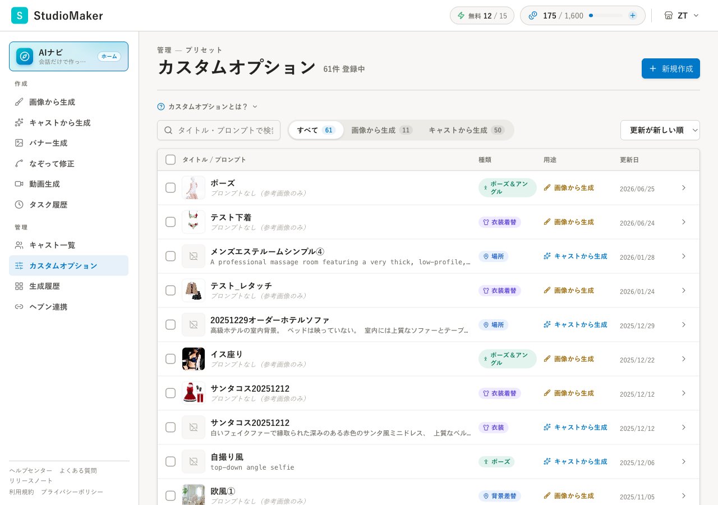
Task: Click the キャスト一覧 people icon
Action: [19, 245]
